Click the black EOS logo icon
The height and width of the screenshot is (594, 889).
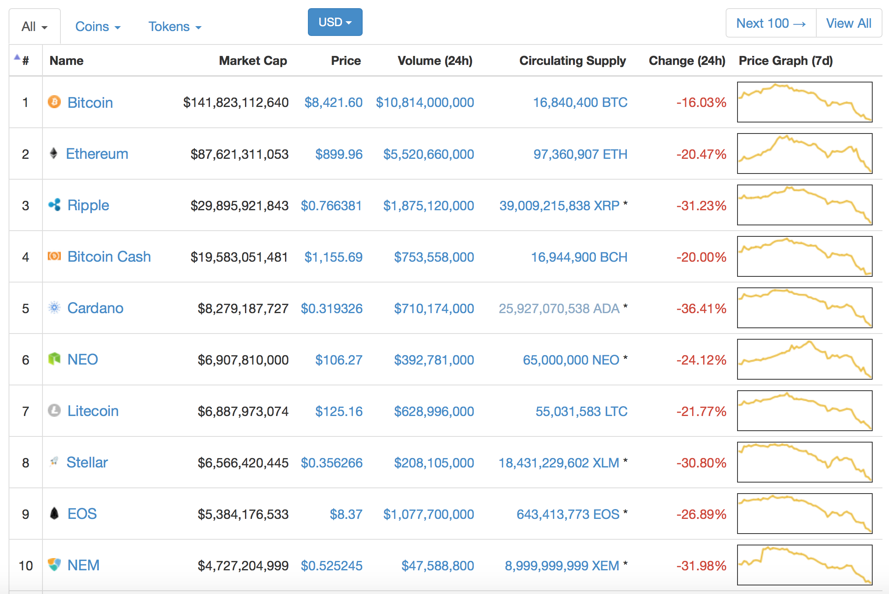point(54,513)
